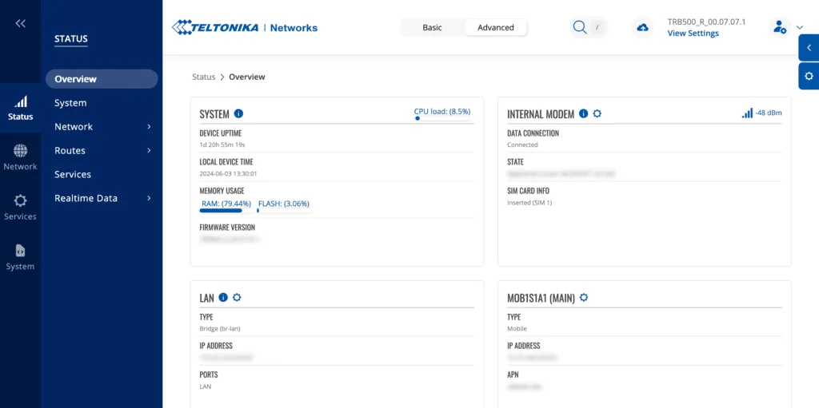Click the Teltonika Networks logo
This screenshot has height=408, width=819.
pyautogui.click(x=245, y=27)
